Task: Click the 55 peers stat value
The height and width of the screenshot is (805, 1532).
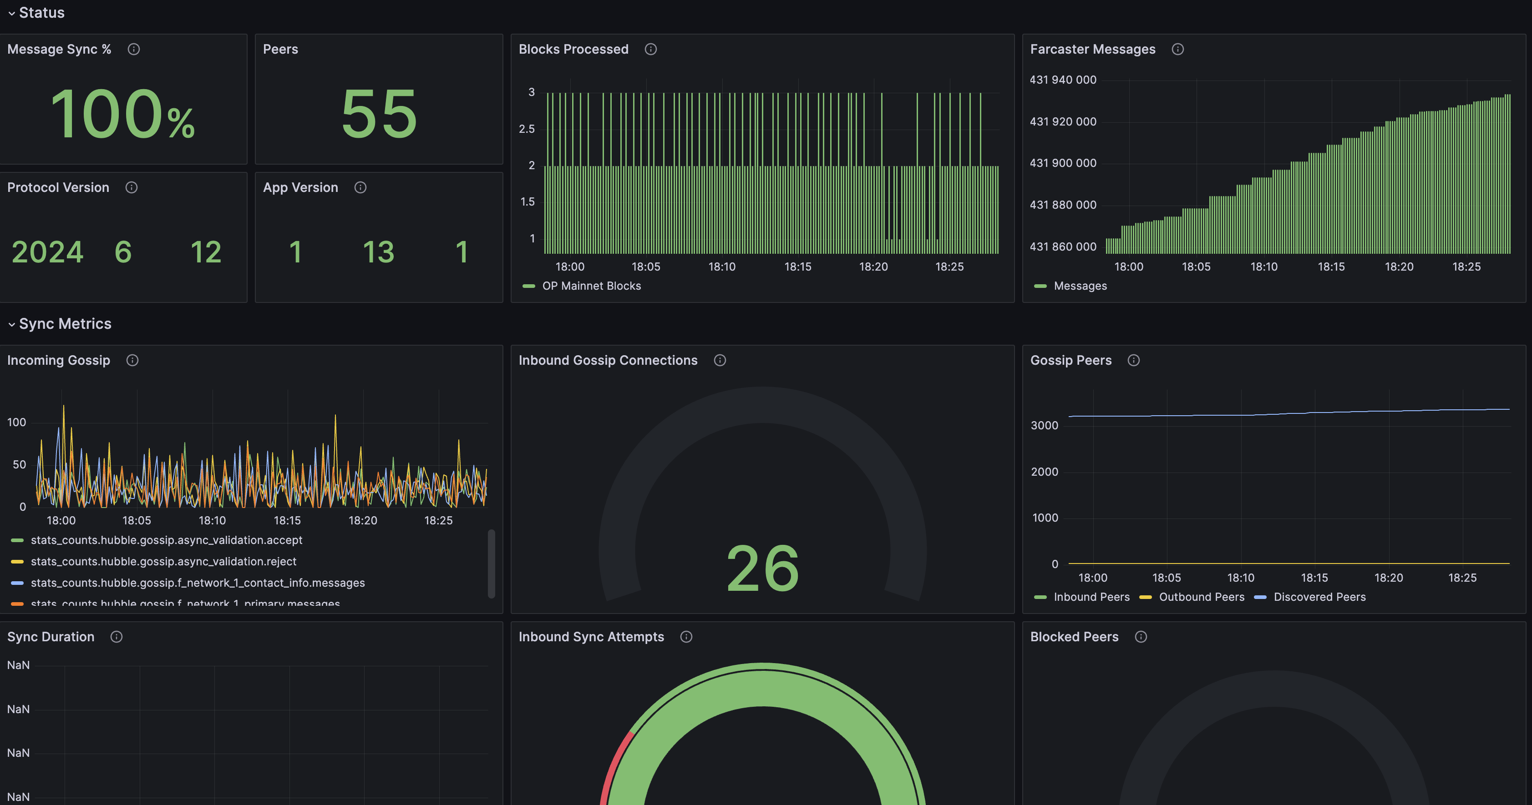Action: pos(379,113)
